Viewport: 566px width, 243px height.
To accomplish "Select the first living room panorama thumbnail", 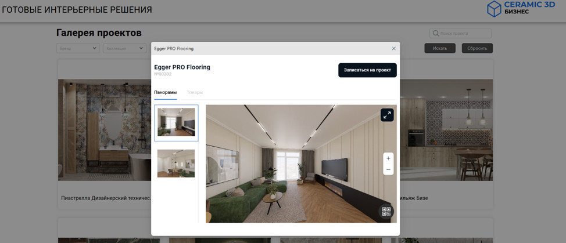I will click(176, 123).
